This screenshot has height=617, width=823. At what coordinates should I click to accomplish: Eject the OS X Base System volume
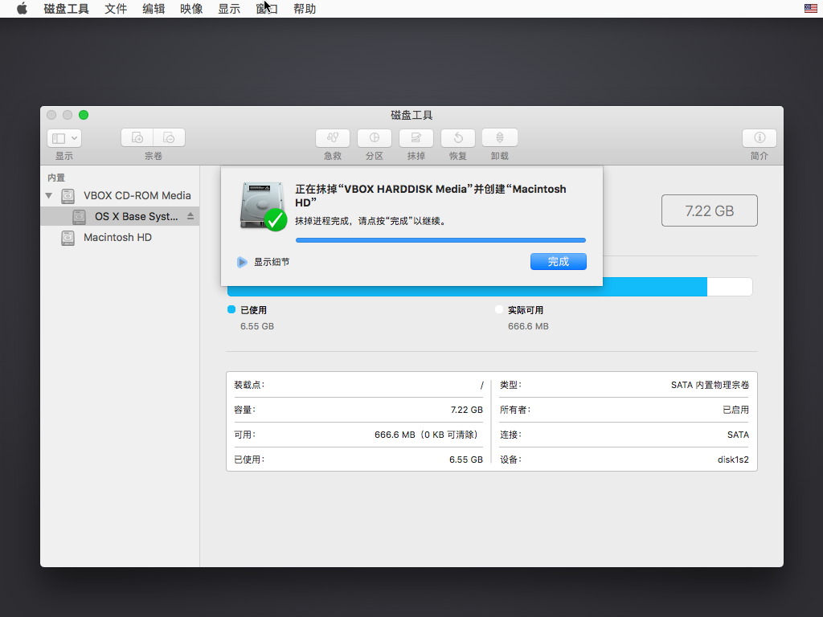click(190, 217)
